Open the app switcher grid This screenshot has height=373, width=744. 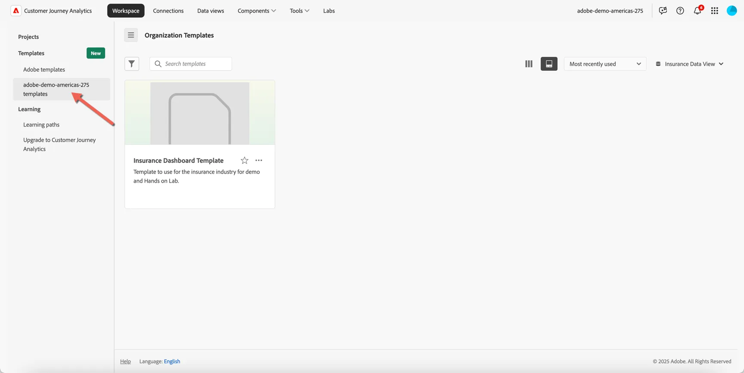coord(715,11)
